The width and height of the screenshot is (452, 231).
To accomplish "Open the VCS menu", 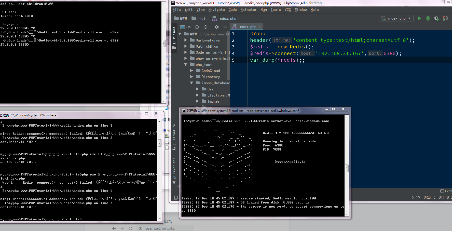I will (x=287, y=10).
